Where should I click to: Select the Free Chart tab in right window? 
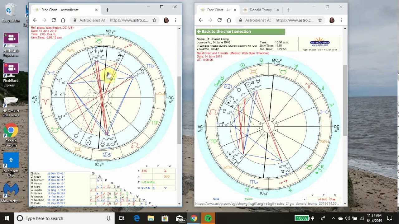point(218,10)
